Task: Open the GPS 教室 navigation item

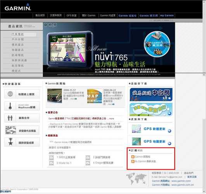Action: coord(71,16)
